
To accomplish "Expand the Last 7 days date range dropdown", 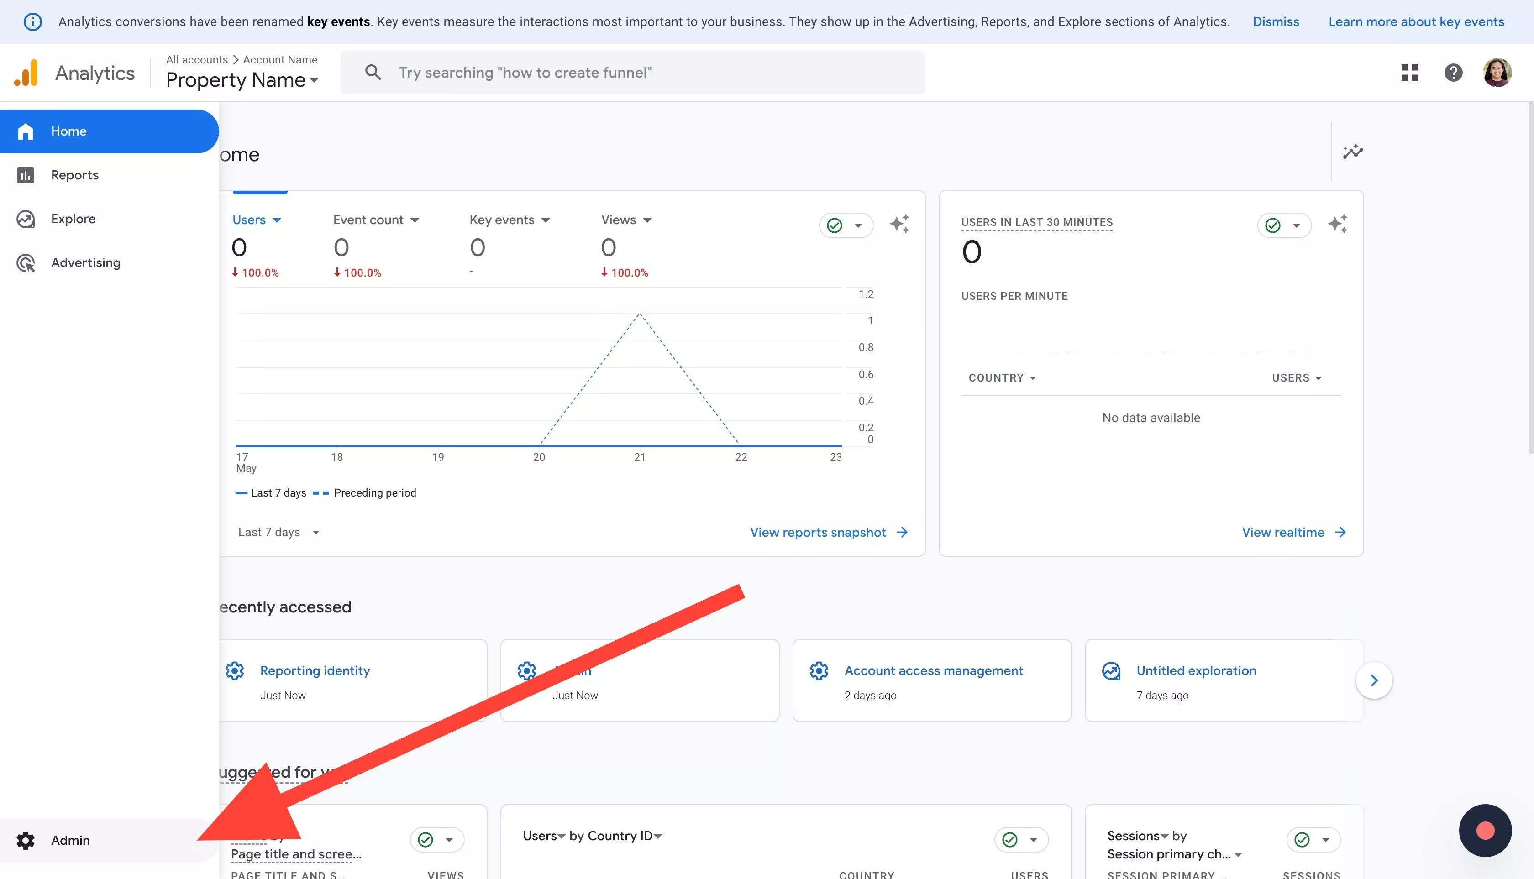I will 278,532.
